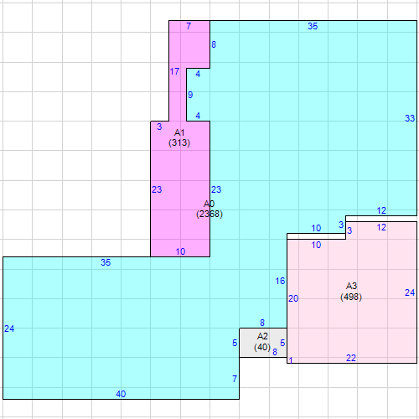The height and width of the screenshot is (419, 419).
Task: Click the 8 dimension right of A1's top
Action: [214, 44]
